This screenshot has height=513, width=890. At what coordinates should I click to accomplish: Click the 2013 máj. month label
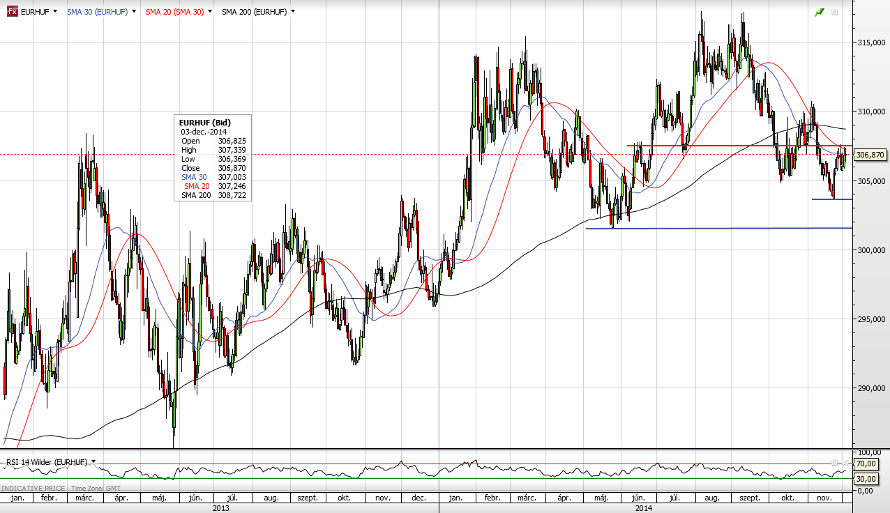(159, 498)
